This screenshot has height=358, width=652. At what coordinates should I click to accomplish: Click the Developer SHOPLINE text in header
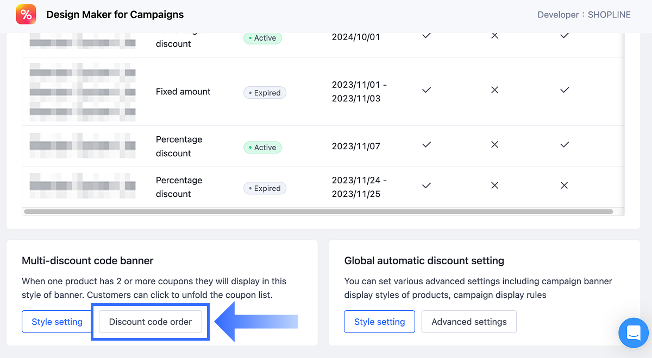584,15
